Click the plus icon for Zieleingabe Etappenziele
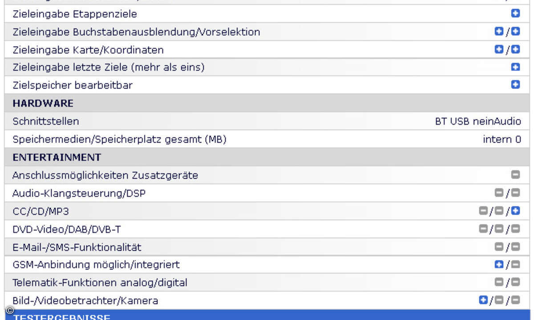Screen dimensions: 534x320 (515, 14)
